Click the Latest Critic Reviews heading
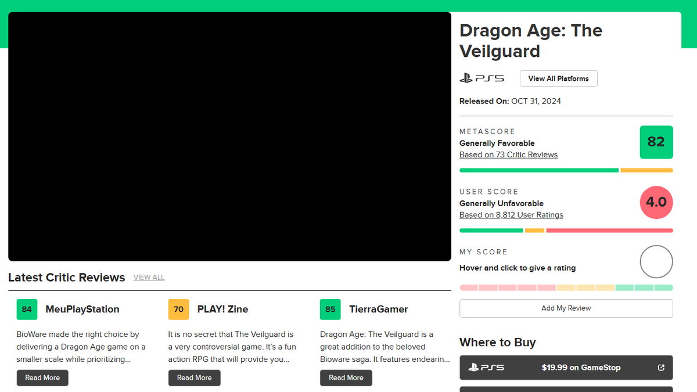Viewport: 697px width, 392px height. (67, 278)
